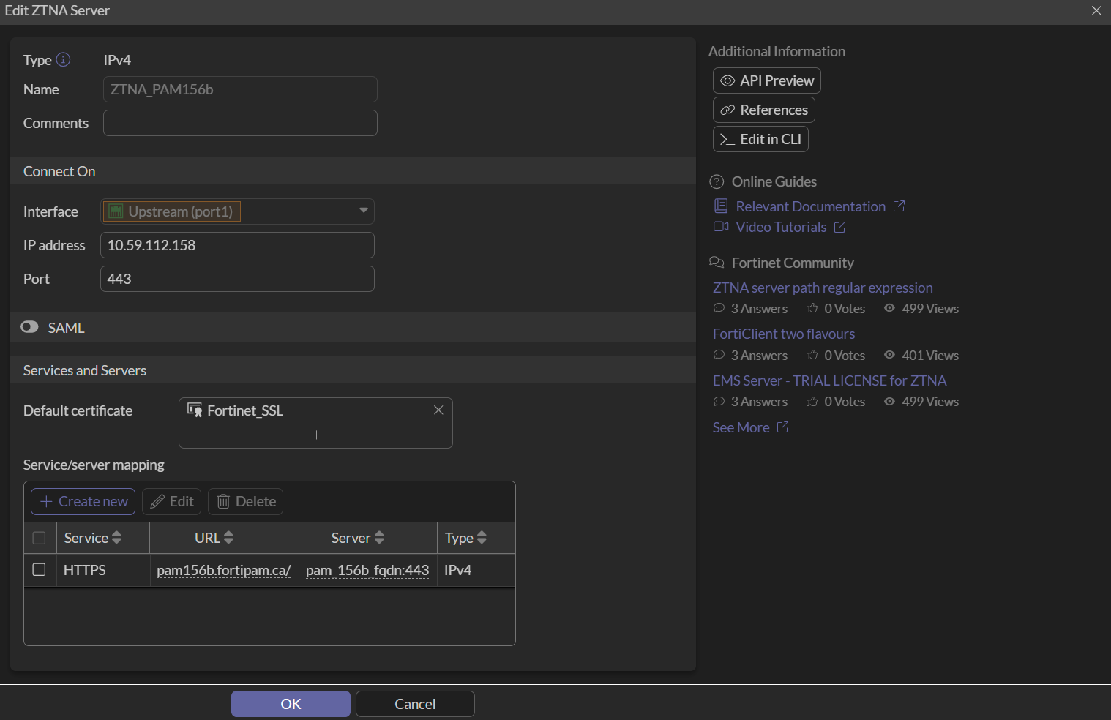Click the IP address input field
This screenshot has height=720, width=1111.
coord(237,245)
